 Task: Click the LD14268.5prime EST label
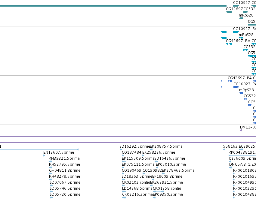pos(137,189)
